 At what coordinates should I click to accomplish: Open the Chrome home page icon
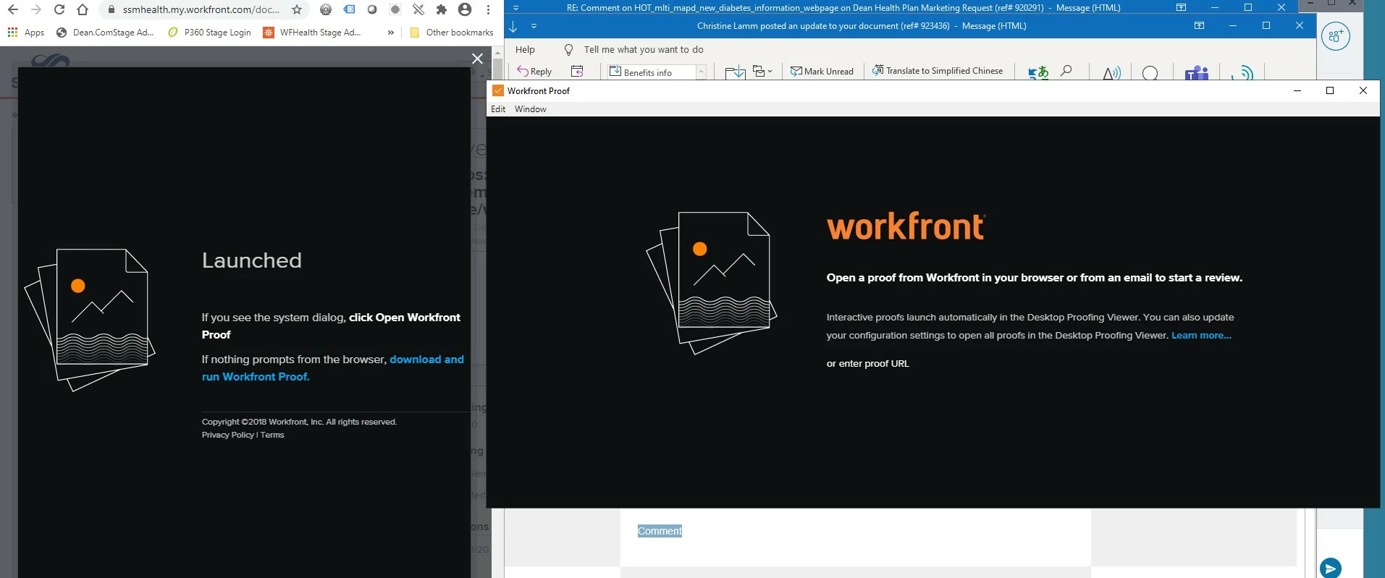point(83,10)
